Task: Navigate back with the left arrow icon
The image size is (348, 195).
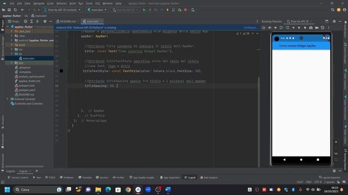Action: [22, 10]
